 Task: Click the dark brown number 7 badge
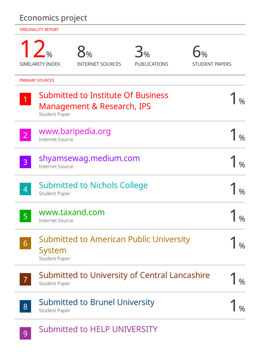25,278
